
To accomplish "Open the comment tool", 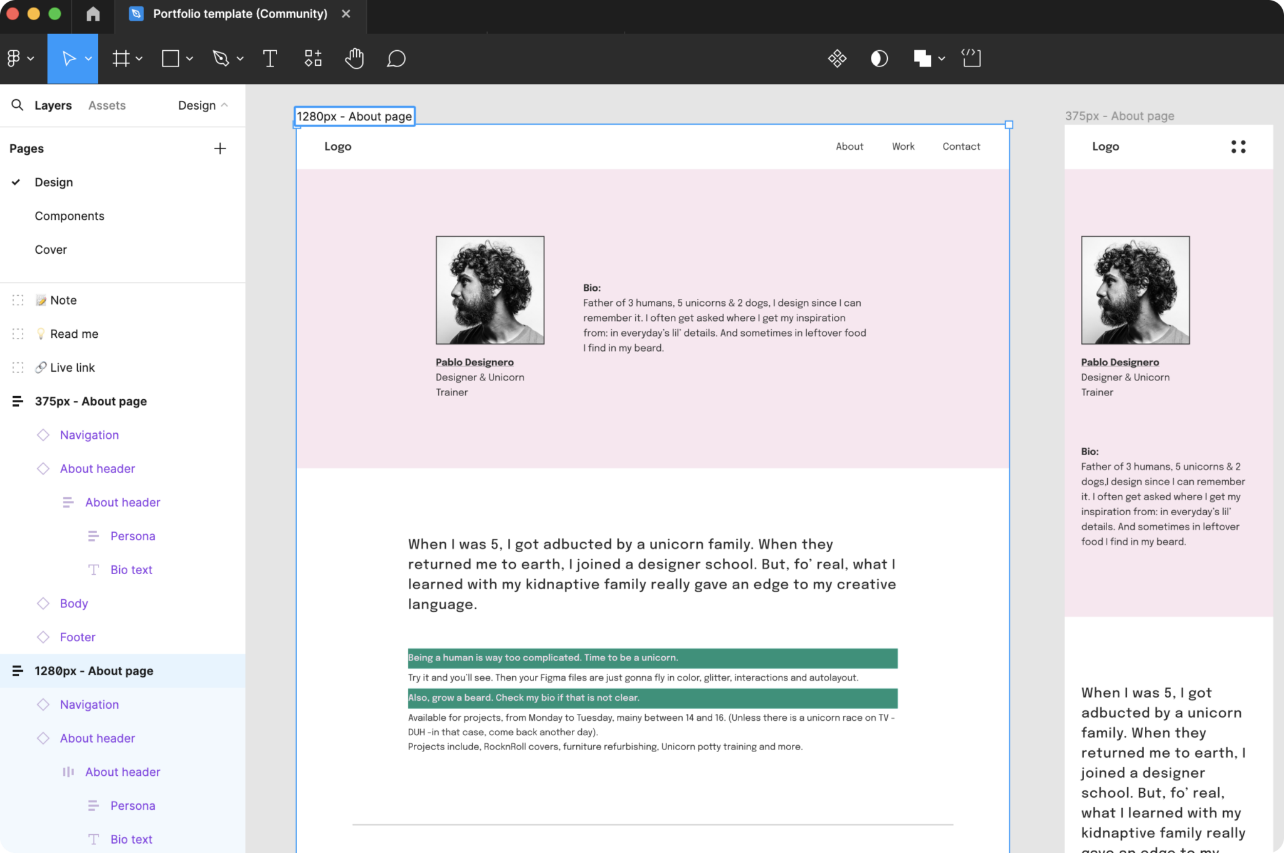I will (396, 58).
